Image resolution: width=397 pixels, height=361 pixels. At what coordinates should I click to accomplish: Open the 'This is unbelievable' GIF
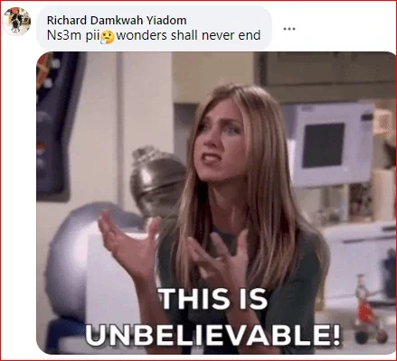(x=216, y=203)
